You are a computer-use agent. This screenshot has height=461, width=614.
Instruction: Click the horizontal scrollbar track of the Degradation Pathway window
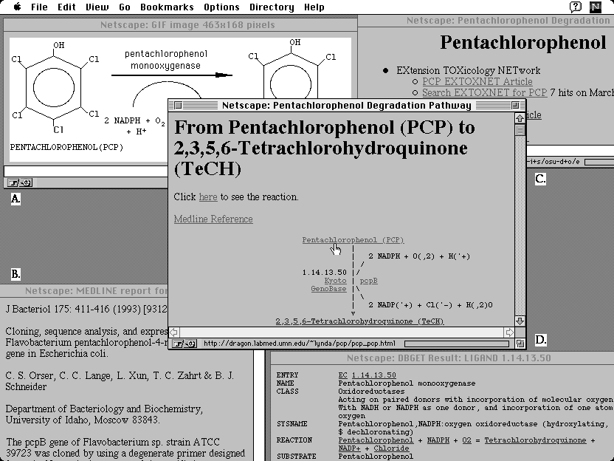[342, 332]
